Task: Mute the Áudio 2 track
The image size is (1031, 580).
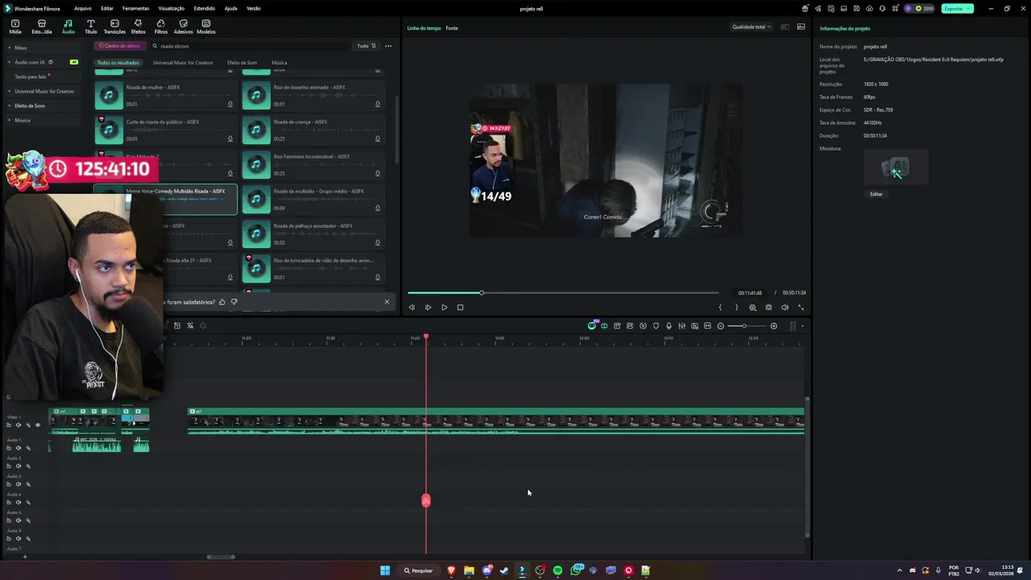Action: coord(19,466)
